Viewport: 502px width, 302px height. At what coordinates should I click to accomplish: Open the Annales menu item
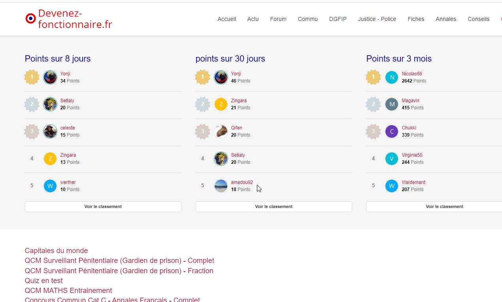coord(446,19)
